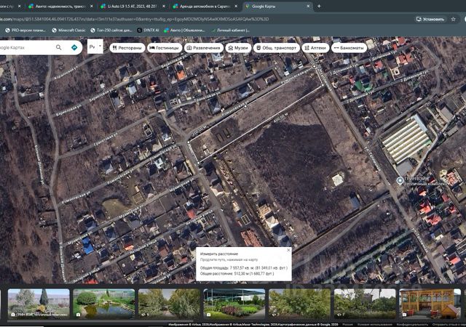The height and width of the screenshot is (327, 466).
Task: Show Развлечения places on map
Action: point(204,47)
